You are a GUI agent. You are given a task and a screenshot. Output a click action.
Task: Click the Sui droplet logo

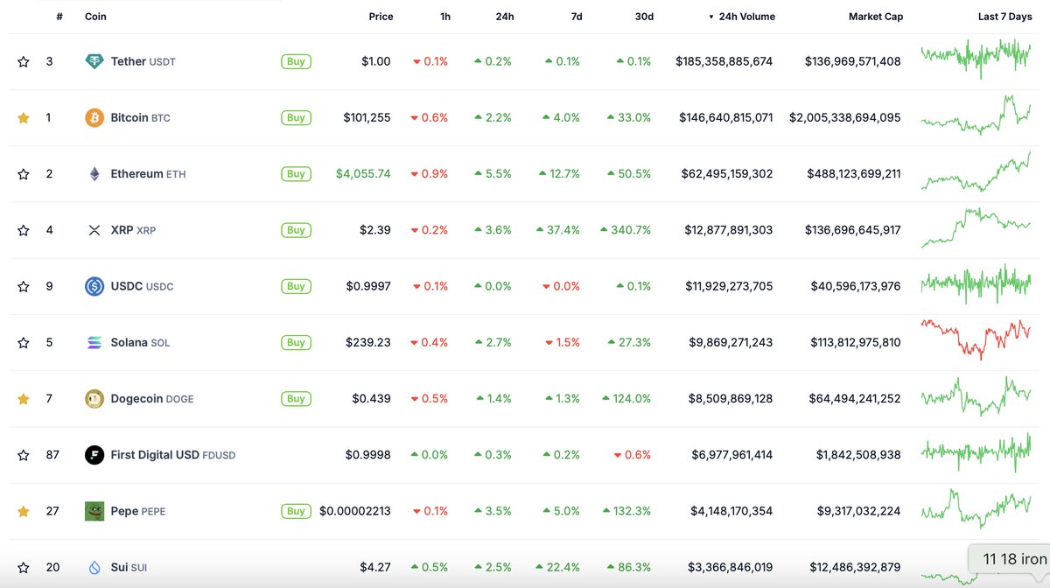pyautogui.click(x=94, y=567)
